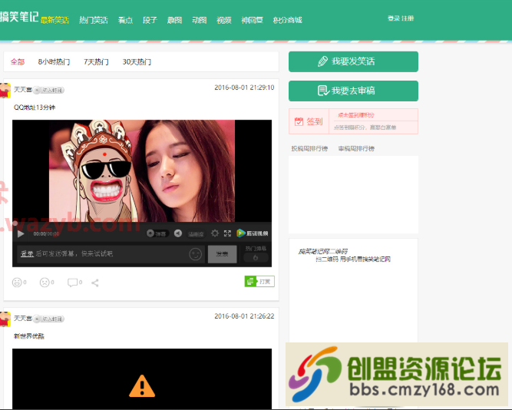Screen dimensions: 512x410
Task: Open the video quality selector in player
Action: (196, 234)
